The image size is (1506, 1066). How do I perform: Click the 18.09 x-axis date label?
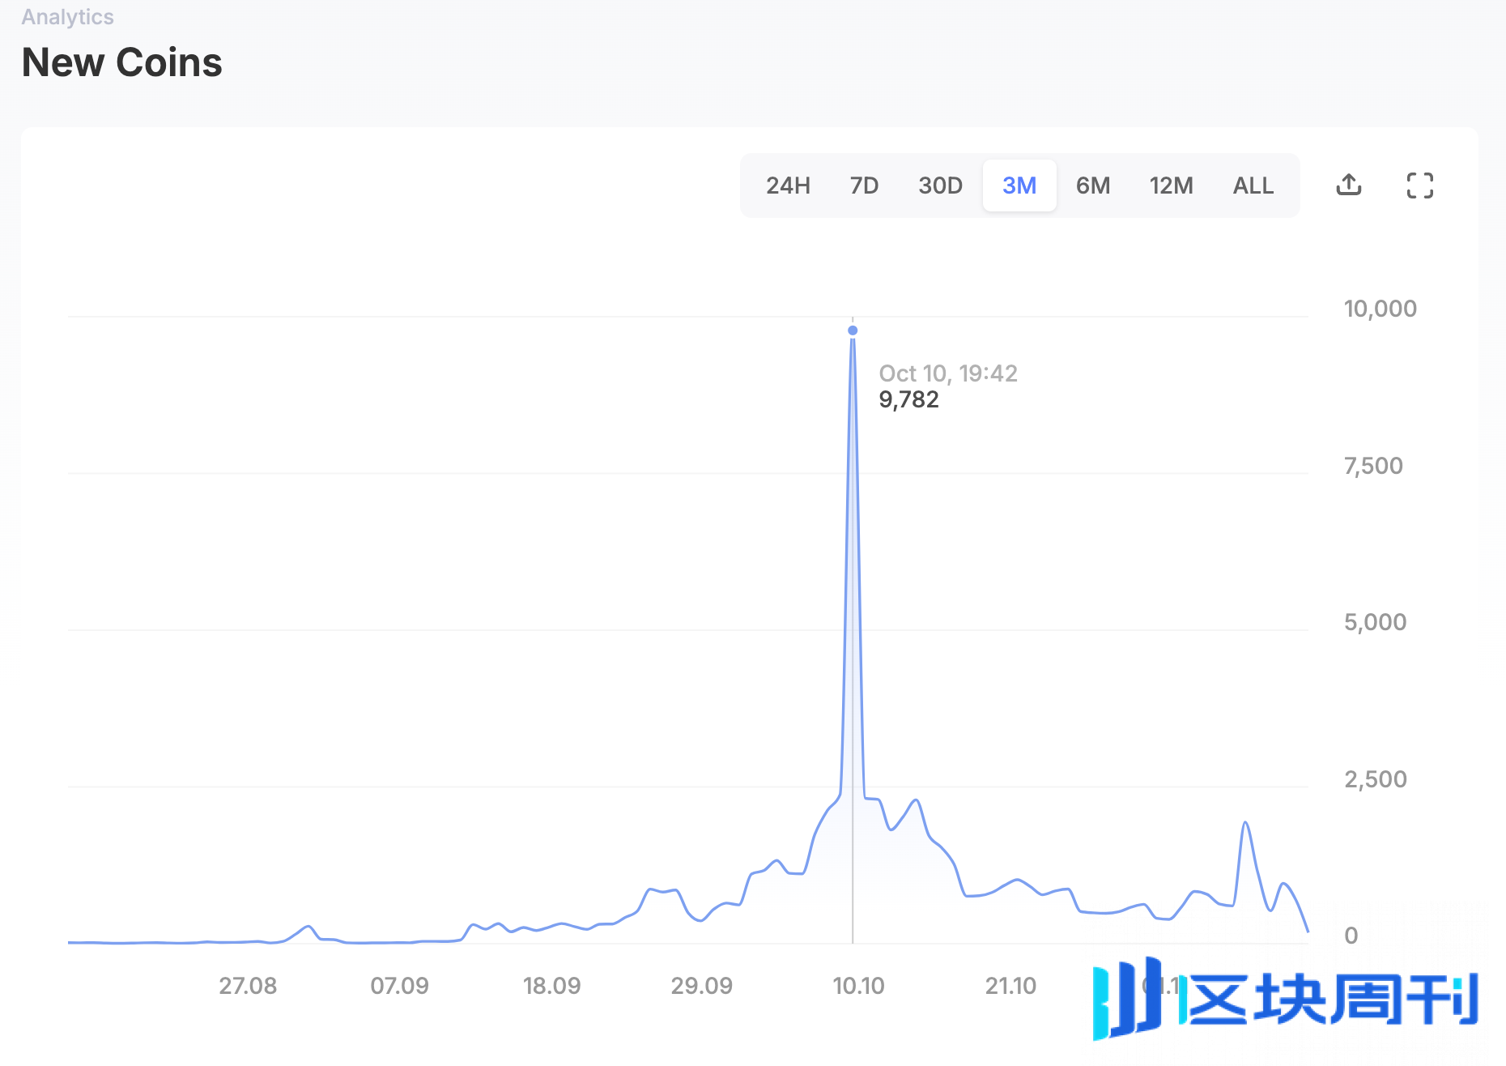[551, 986]
